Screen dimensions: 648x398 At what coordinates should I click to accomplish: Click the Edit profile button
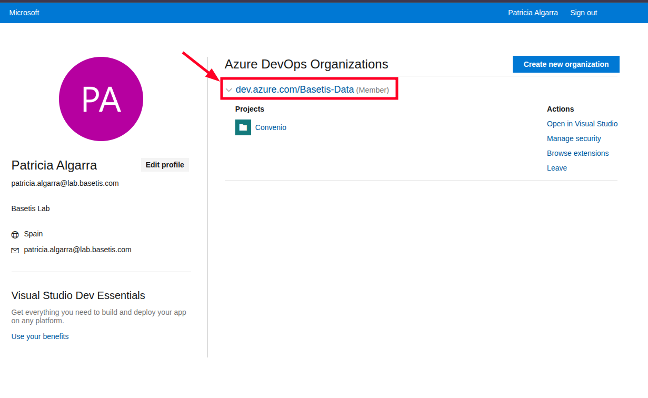click(x=165, y=165)
